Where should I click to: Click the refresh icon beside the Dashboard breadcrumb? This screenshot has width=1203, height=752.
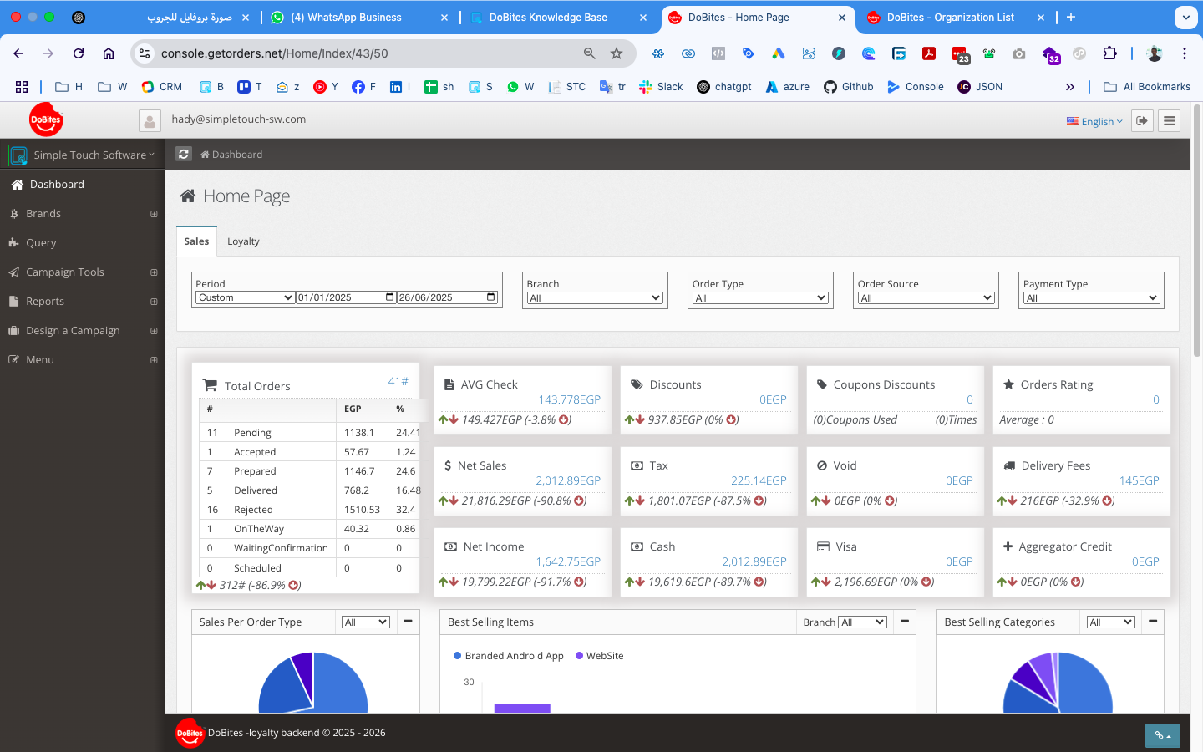pos(184,154)
